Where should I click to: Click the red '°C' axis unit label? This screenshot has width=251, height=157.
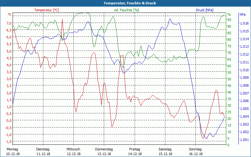coord(10,14)
